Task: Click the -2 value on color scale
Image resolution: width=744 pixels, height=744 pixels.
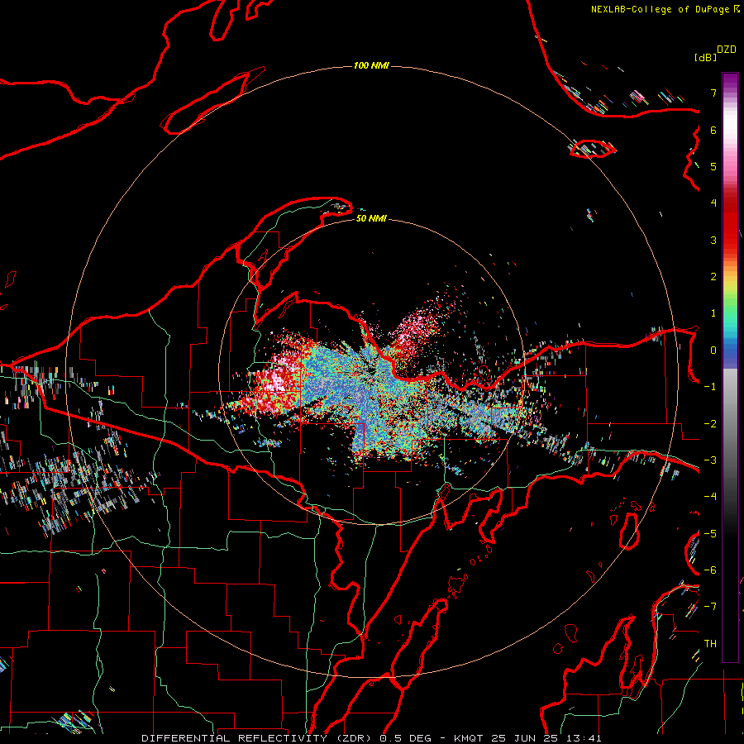Action: (x=710, y=424)
